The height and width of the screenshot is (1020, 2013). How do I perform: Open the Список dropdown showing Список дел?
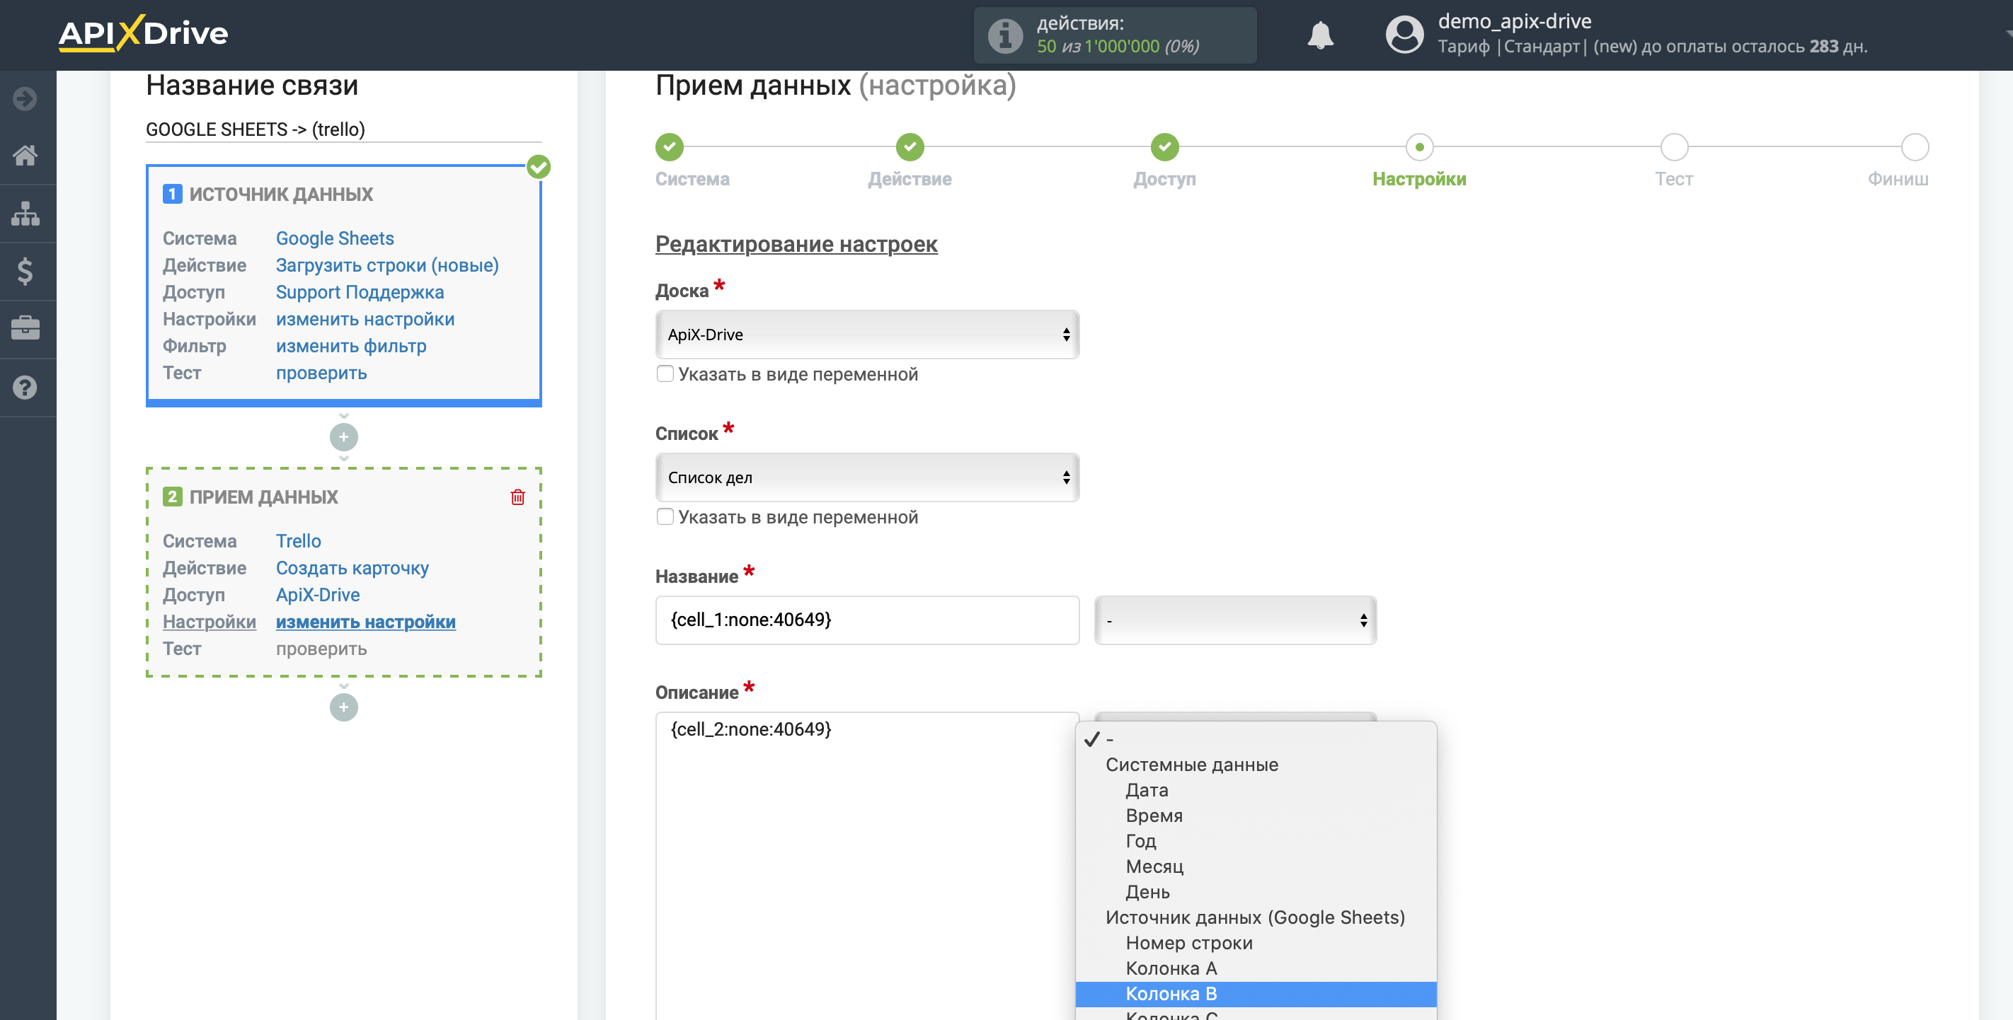(867, 477)
